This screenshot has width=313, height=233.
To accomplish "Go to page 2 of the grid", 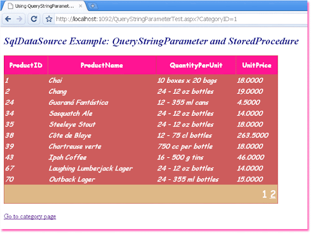I will (x=273, y=194).
